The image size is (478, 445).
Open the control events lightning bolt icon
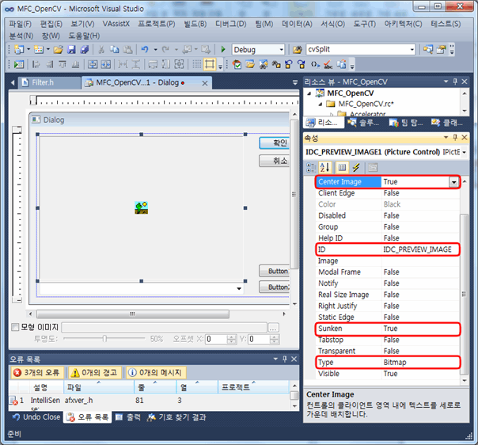(355, 167)
